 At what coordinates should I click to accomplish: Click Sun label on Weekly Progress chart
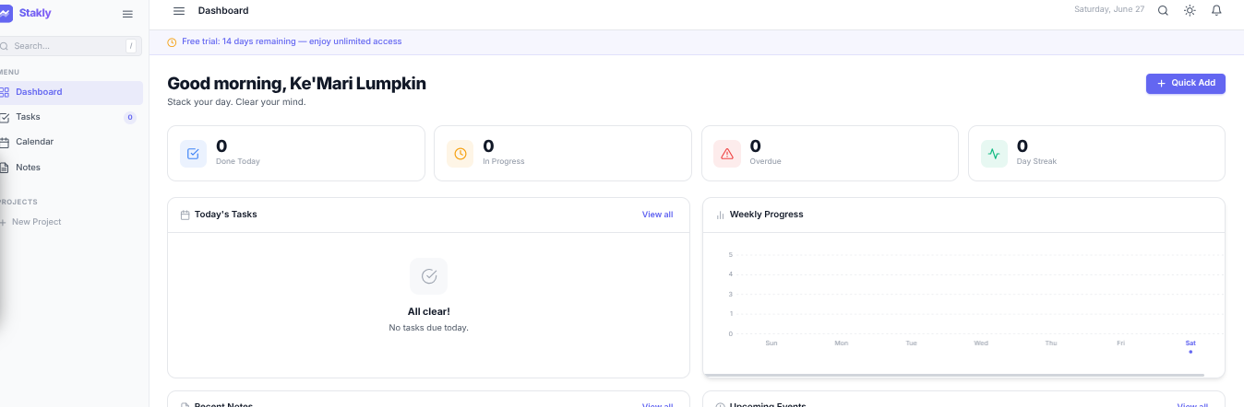[772, 343]
